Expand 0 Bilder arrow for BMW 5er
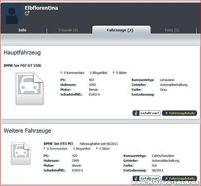 (x=113, y=72)
